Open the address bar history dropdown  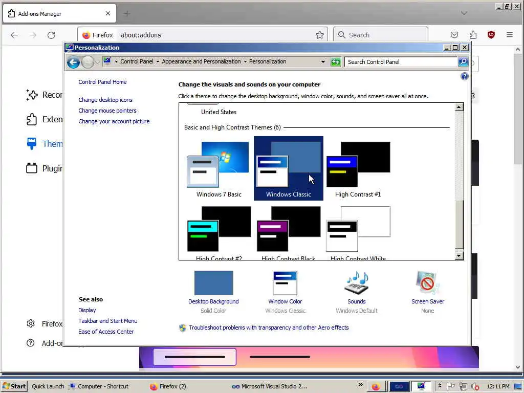click(x=323, y=62)
